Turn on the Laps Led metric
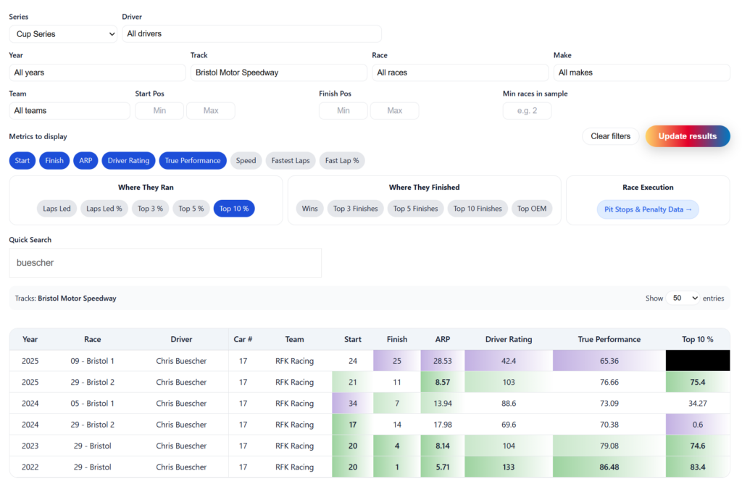Image resolution: width=742 pixels, height=479 pixels. pos(57,209)
